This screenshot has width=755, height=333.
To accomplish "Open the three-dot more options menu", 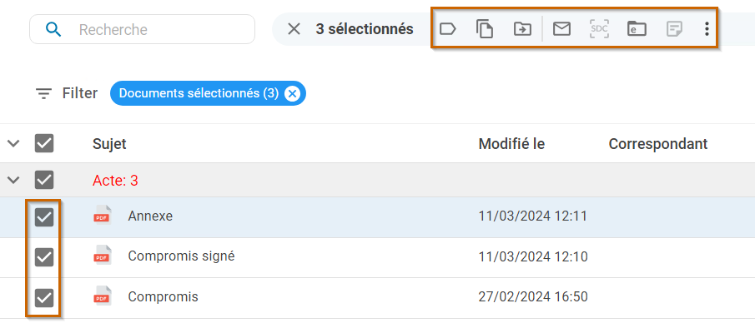I will tap(707, 29).
